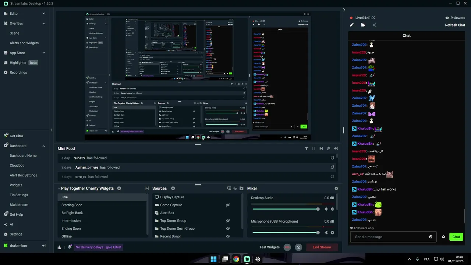471x265 pixels.
Task: Open Cloudbot in dashboard menu
Action: [x=17, y=166]
